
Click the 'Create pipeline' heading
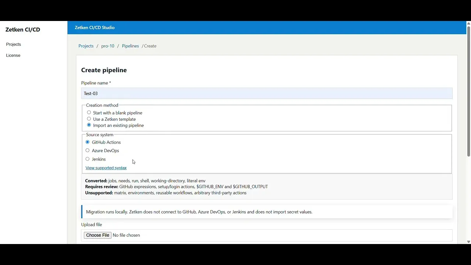[x=104, y=70]
